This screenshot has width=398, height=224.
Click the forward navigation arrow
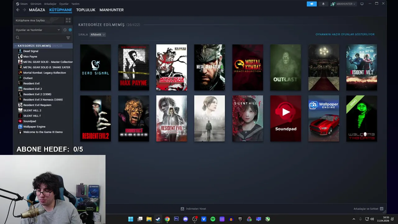pos(24,10)
